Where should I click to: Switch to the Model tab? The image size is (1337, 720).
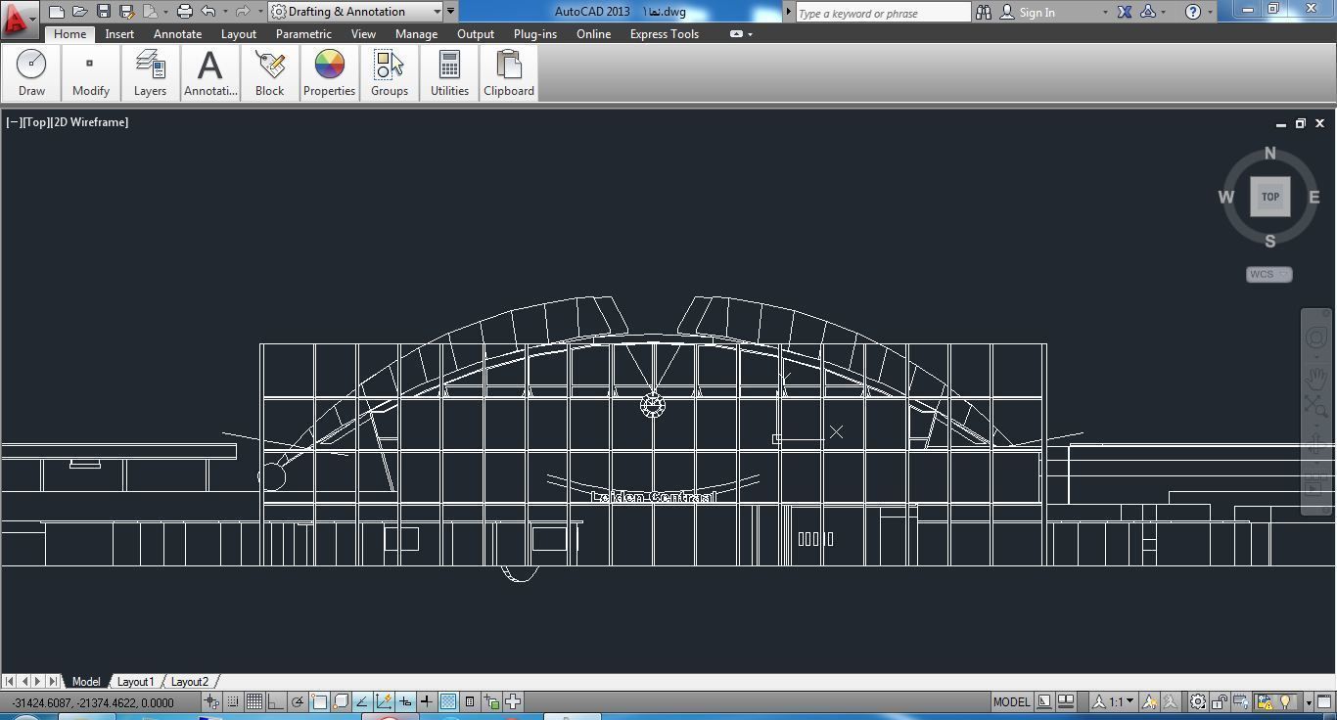(85, 681)
